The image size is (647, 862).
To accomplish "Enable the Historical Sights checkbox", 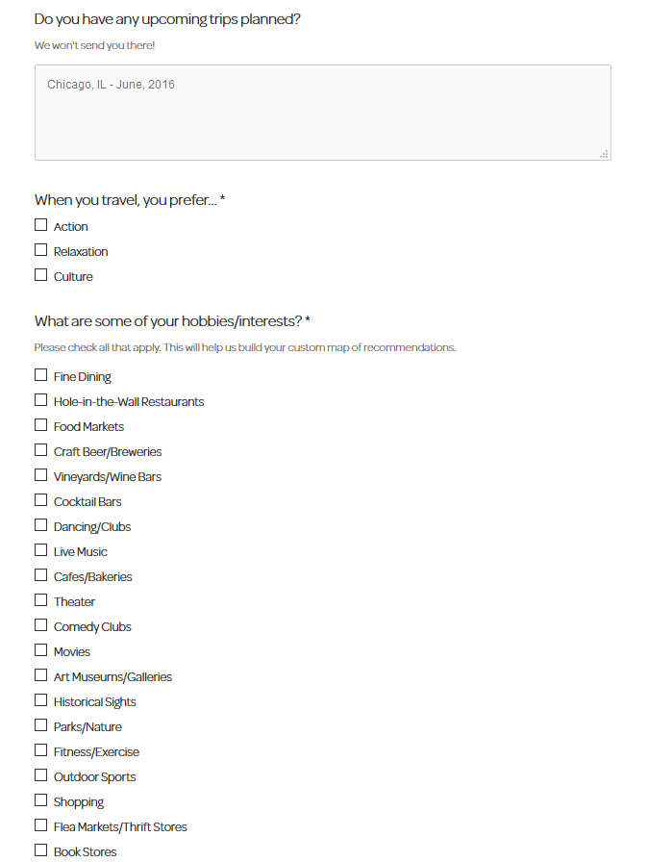I will [40, 698].
